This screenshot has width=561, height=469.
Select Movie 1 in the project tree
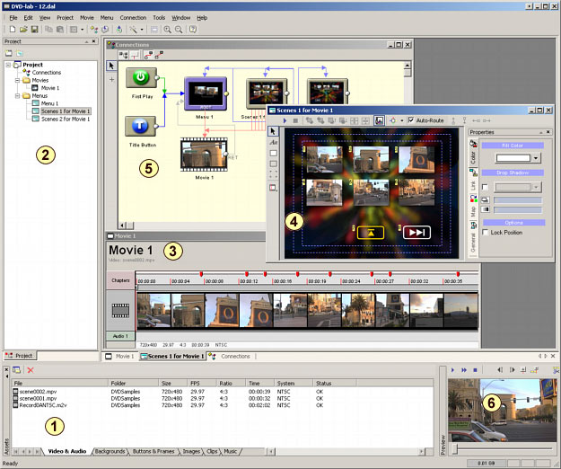pyautogui.click(x=50, y=88)
